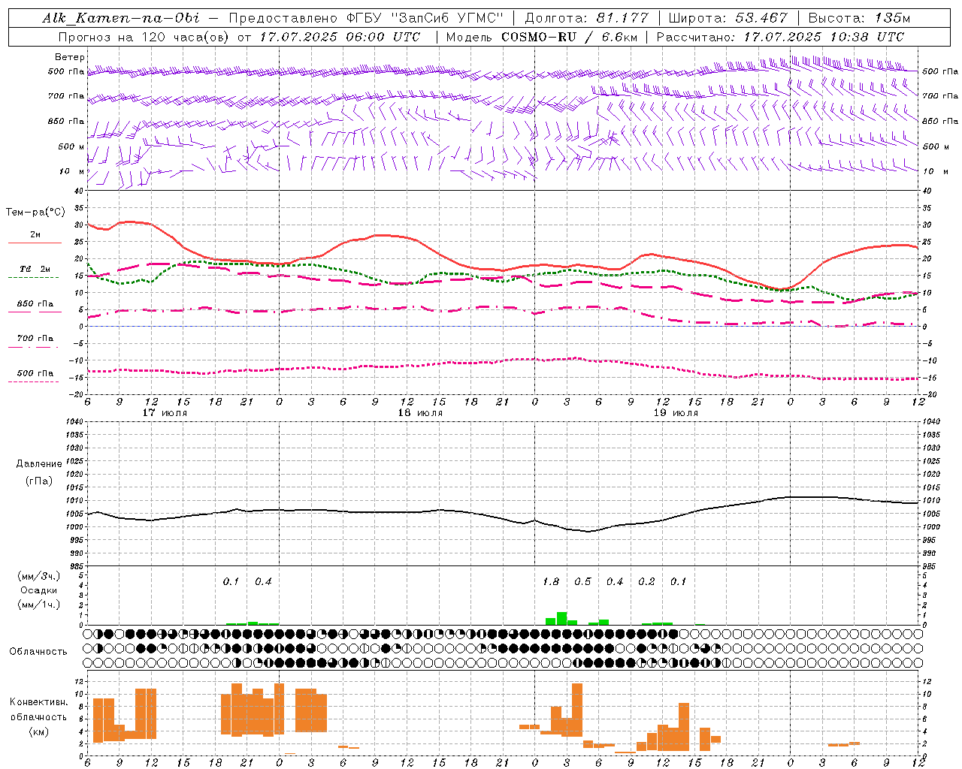Click the elevation label Высота: 135м
The height and width of the screenshot is (769, 962).
tap(859, 18)
